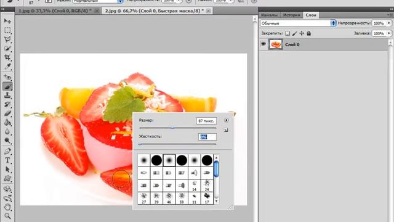Viewport: 394px width, 222px height.
Task: Click the Непрозрачность 100% value field
Action: coord(379,23)
